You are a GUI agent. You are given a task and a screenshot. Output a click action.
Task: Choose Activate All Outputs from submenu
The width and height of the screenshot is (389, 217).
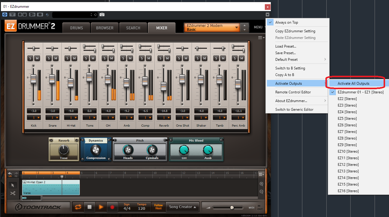(x=353, y=84)
